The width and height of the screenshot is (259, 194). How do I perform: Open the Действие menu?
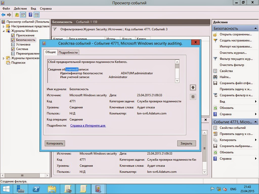[20, 9]
